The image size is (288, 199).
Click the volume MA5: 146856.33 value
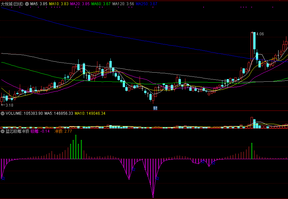pos(59,113)
